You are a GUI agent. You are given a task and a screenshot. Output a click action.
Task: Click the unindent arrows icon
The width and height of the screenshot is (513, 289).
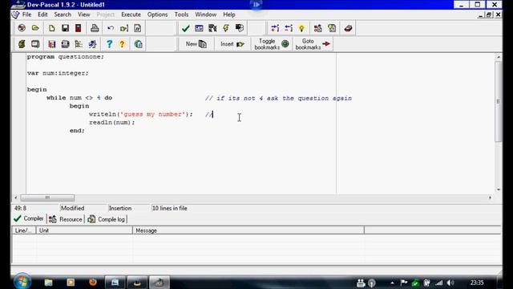click(289, 28)
